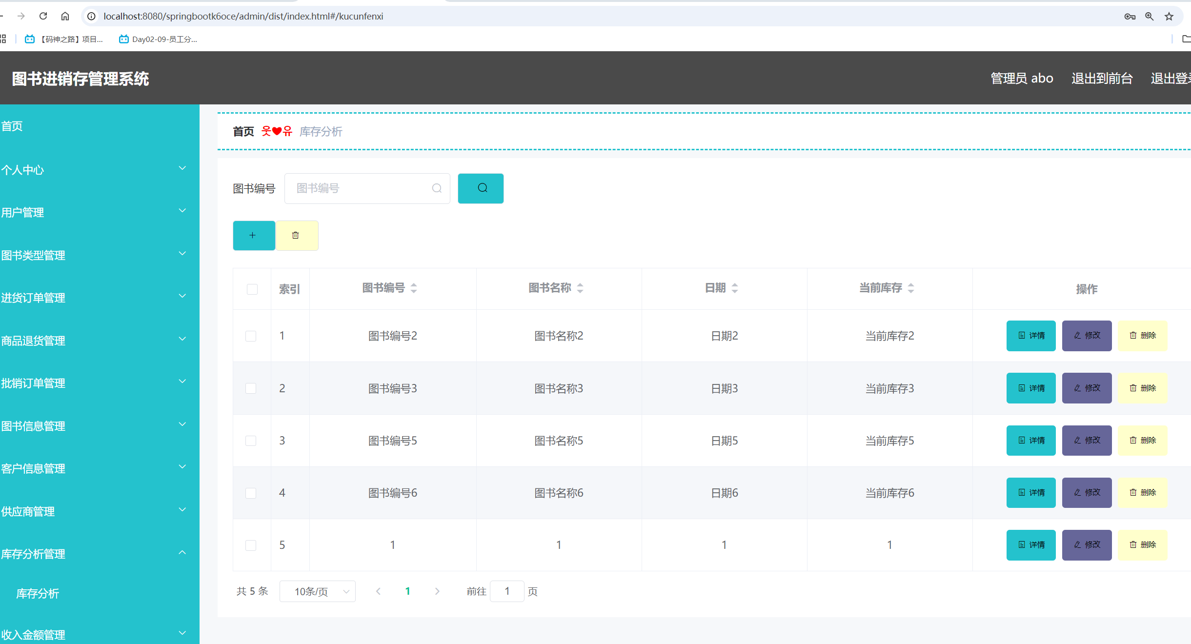This screenshot has height=644, width=1191.
Task: Open the 10条/页 page size dropdown
Action: coord(318,591)
